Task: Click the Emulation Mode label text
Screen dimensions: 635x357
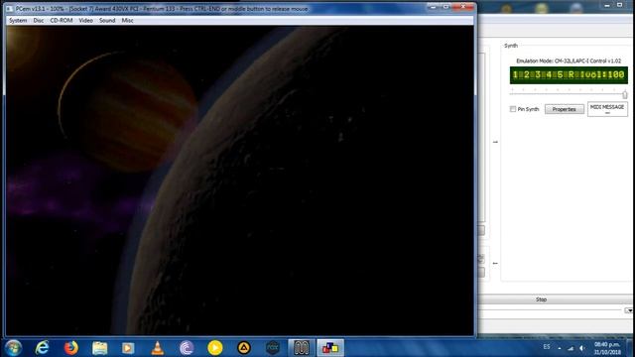Action: coord(569,60)
